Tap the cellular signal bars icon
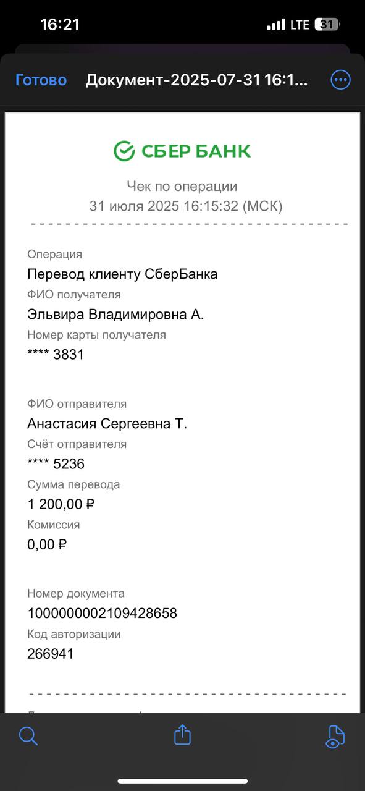Screen dimensions: 365x791 (x=276, y=25)
